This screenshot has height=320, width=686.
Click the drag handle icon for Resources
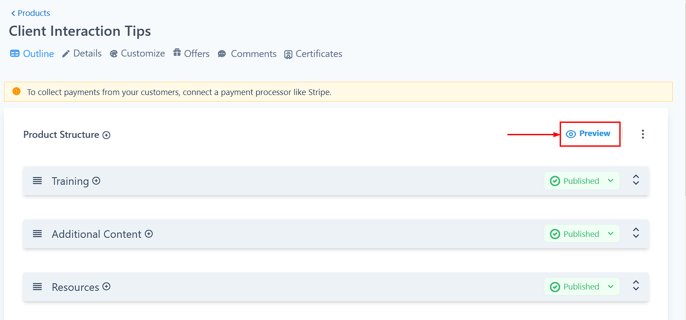(x=38, y=287)
